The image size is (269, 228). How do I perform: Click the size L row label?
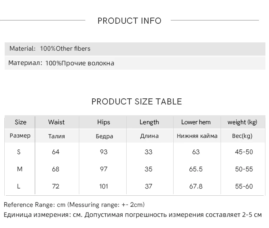[19, 186]
